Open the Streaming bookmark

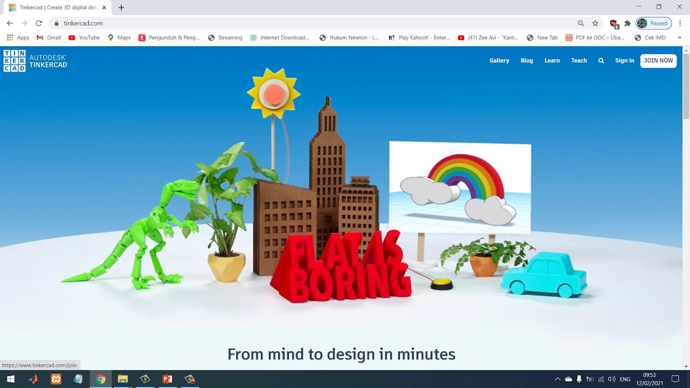pos(225,38)
